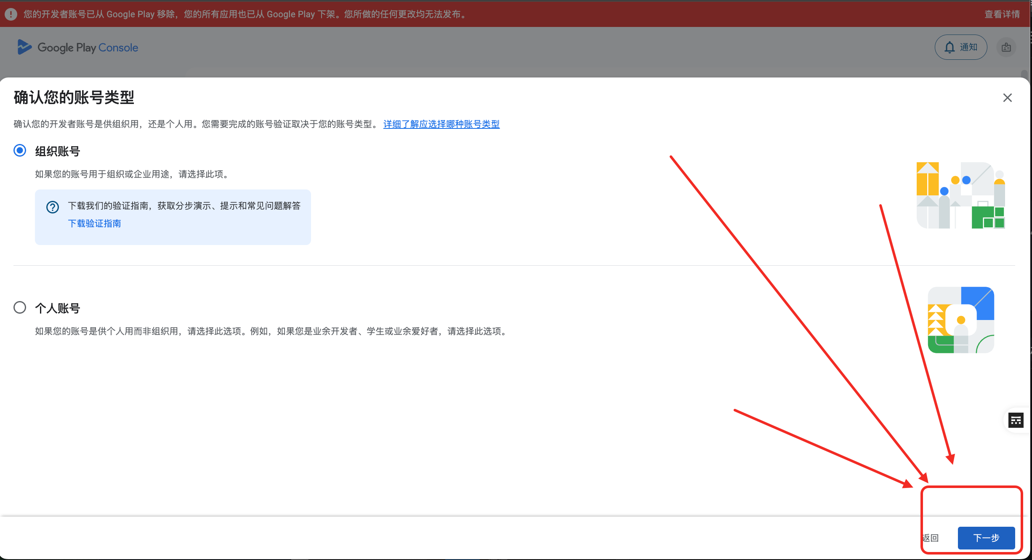1032x560 pixels.
Task: Click the floating table widget icon on the right edge
Action: tap(1016, 420)
